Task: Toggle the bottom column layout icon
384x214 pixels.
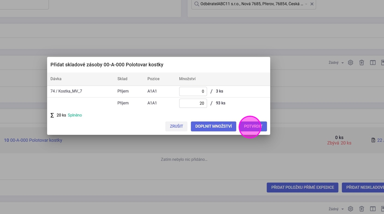Action: pos(373,209)
